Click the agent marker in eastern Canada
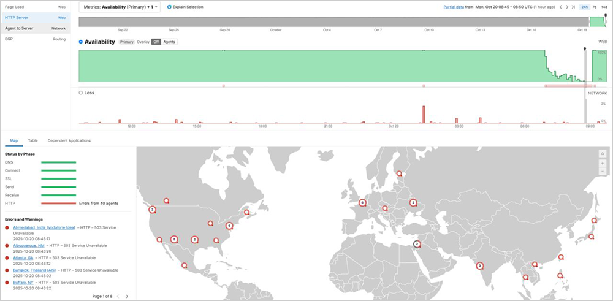Image resolution: width=613 pixels, height=301 pixels. [x=246, y=212]
